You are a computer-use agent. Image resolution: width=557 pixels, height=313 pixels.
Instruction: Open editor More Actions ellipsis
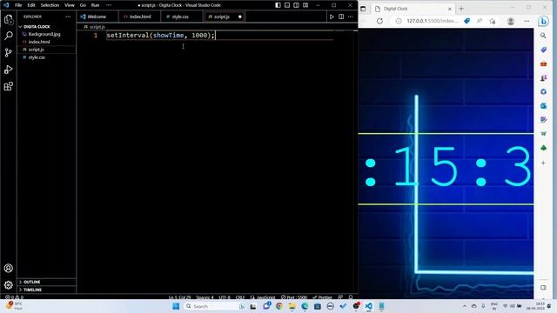(351, 17)
